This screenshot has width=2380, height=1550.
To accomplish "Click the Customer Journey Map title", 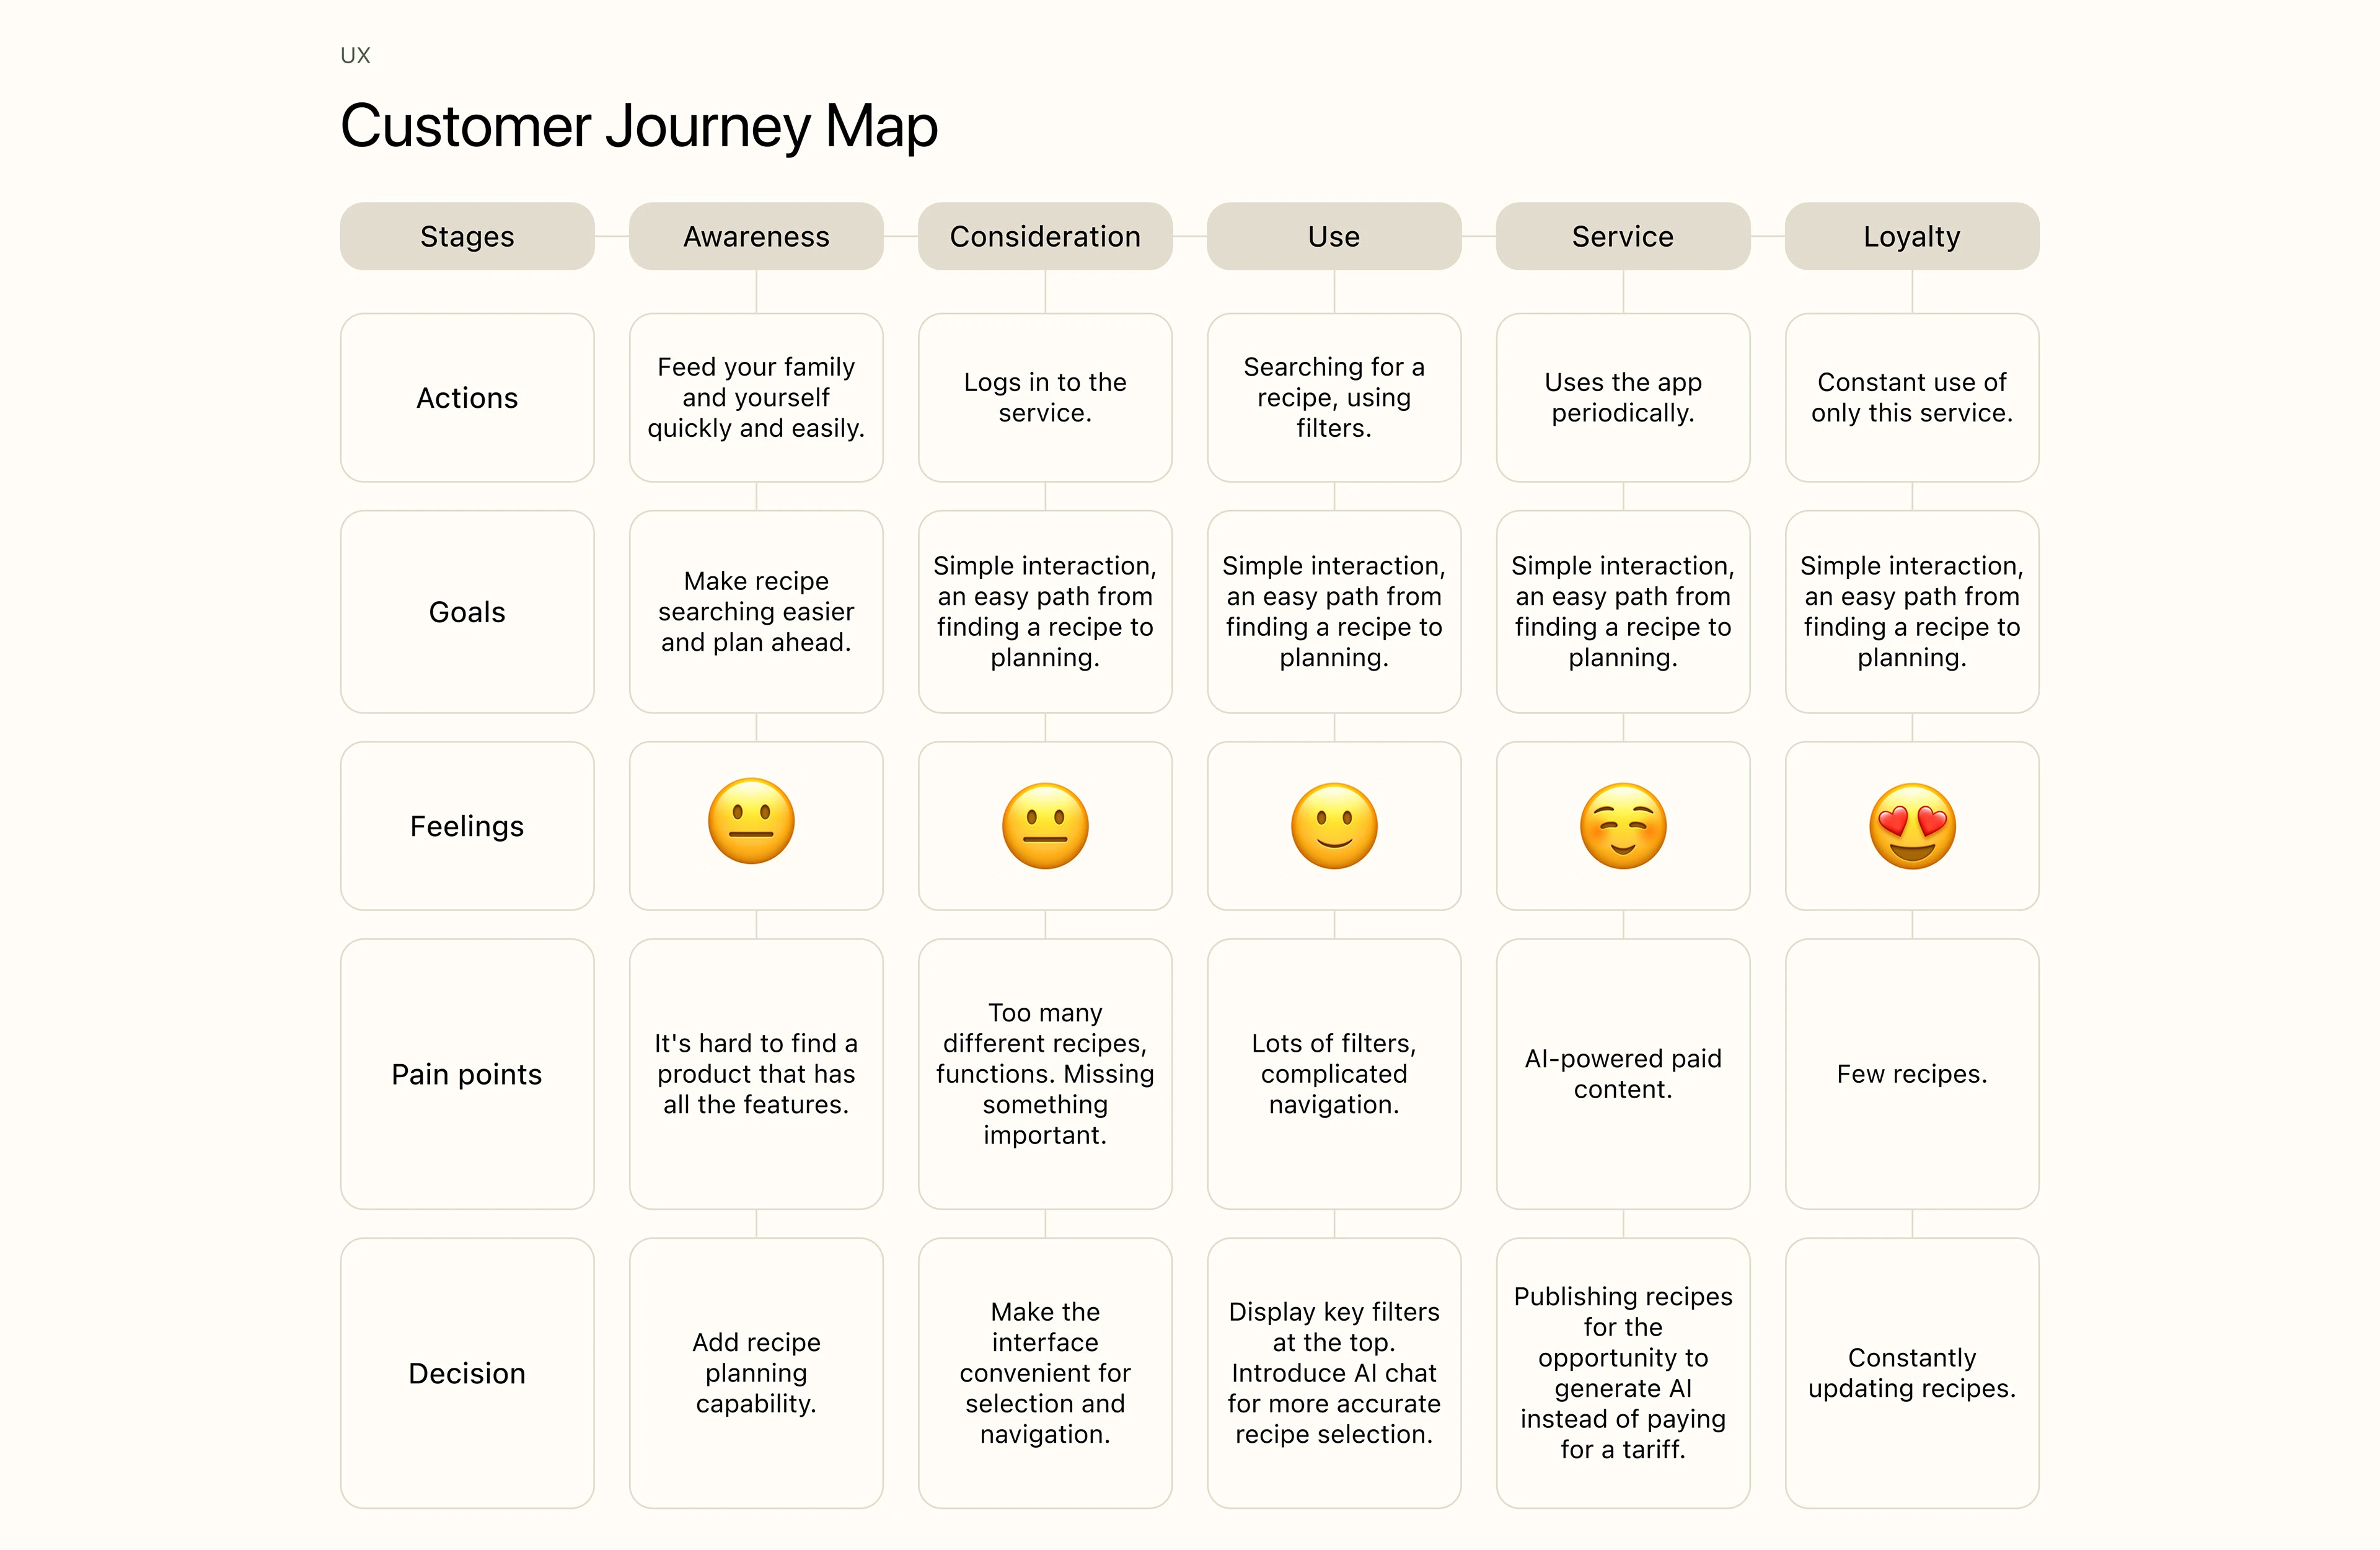I will point(639,127).
